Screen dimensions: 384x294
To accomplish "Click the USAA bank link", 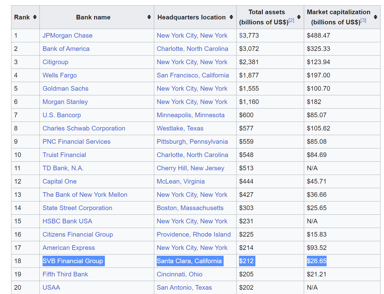I will tap(51, 288).
